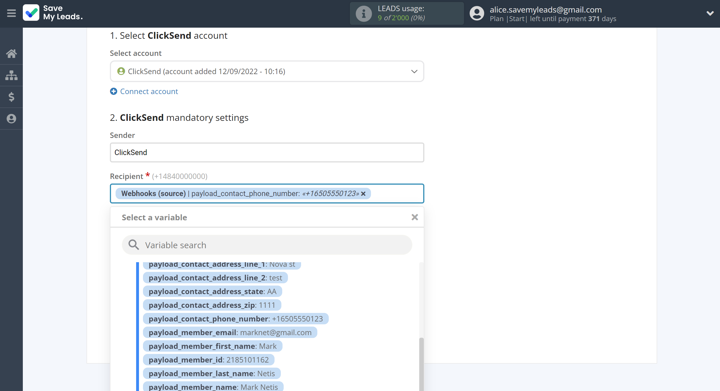Click alice.savemyleads@gmail.com account text
The height and width of the screenshot is (391, 720).
546,10
